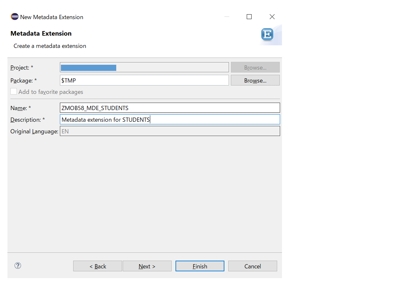Click disabled Browse button next to Project

[255, 67]
